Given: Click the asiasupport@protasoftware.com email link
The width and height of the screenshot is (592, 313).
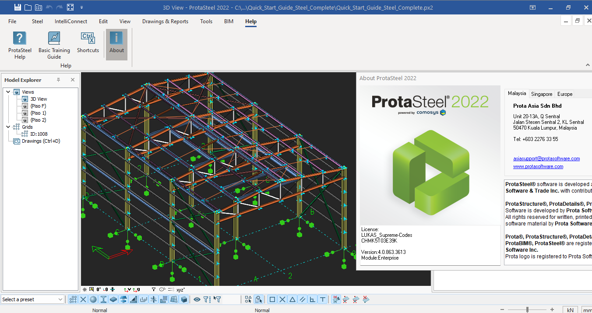Looking at the screenshot, I should point(546,158).
